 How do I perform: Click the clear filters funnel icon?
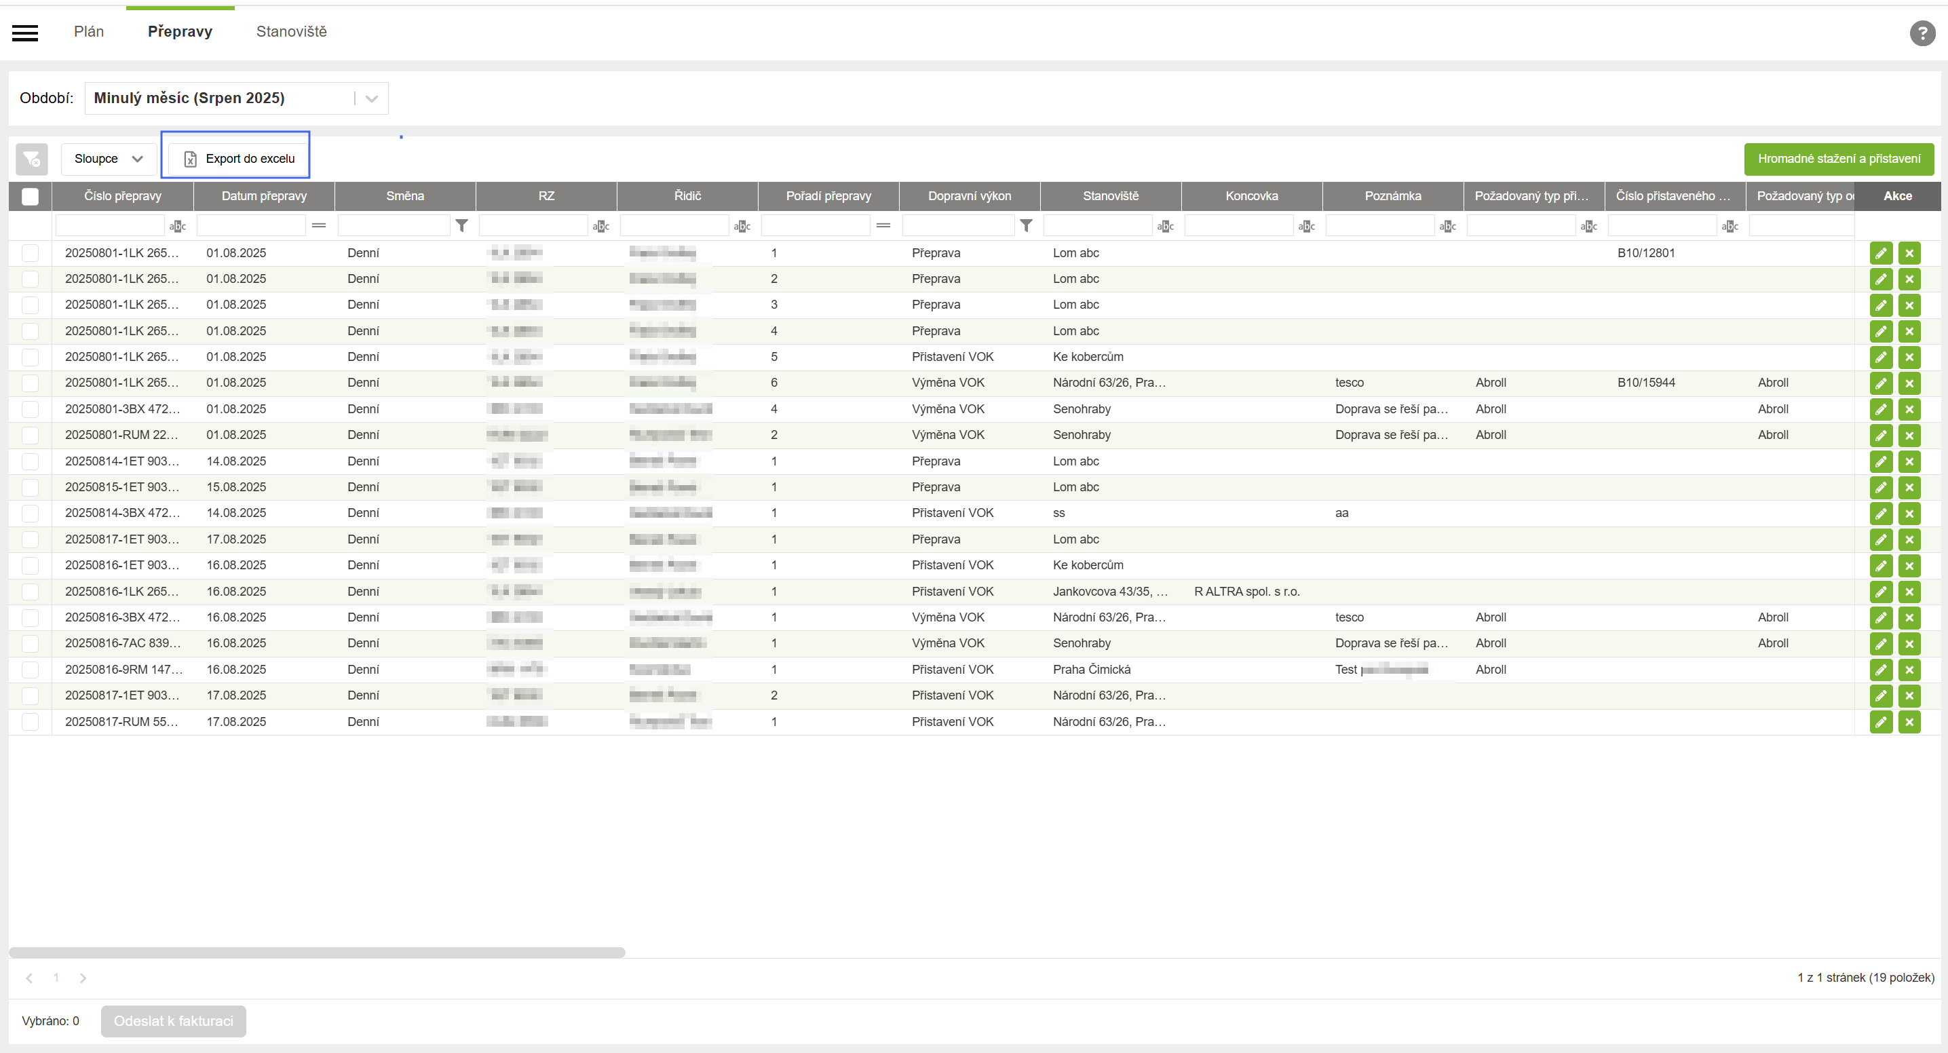(32, 159)
